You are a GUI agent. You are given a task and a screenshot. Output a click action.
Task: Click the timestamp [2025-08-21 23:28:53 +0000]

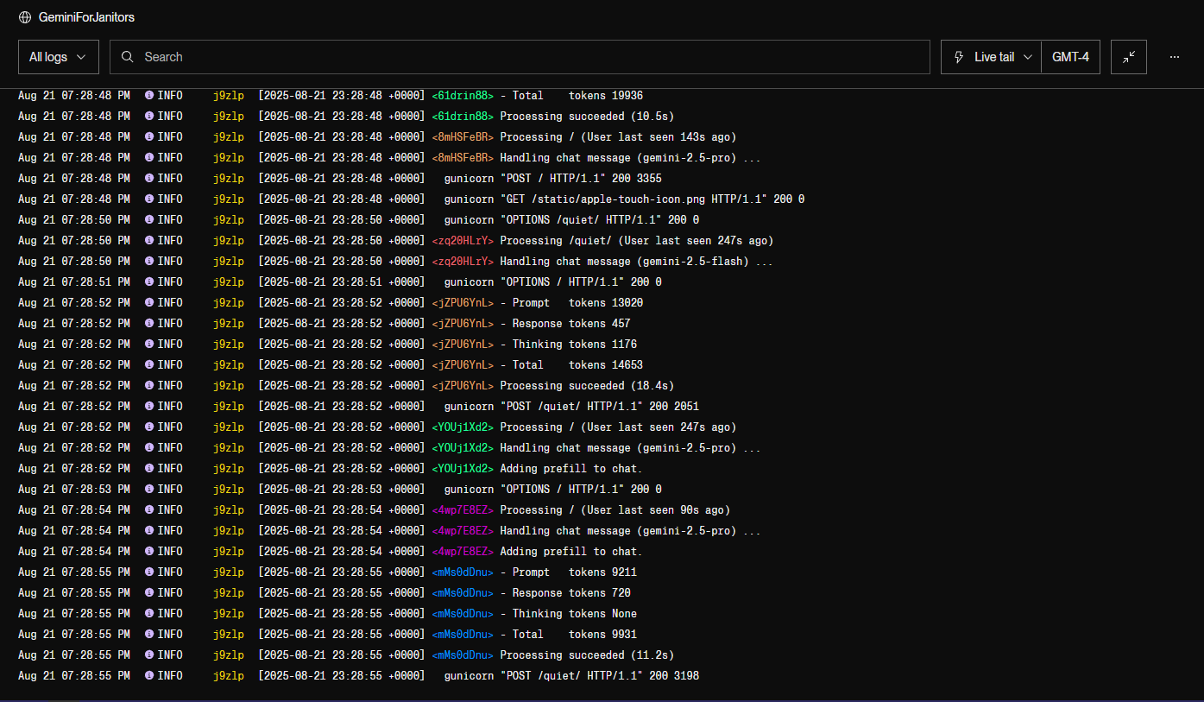(x=342, y=490)
